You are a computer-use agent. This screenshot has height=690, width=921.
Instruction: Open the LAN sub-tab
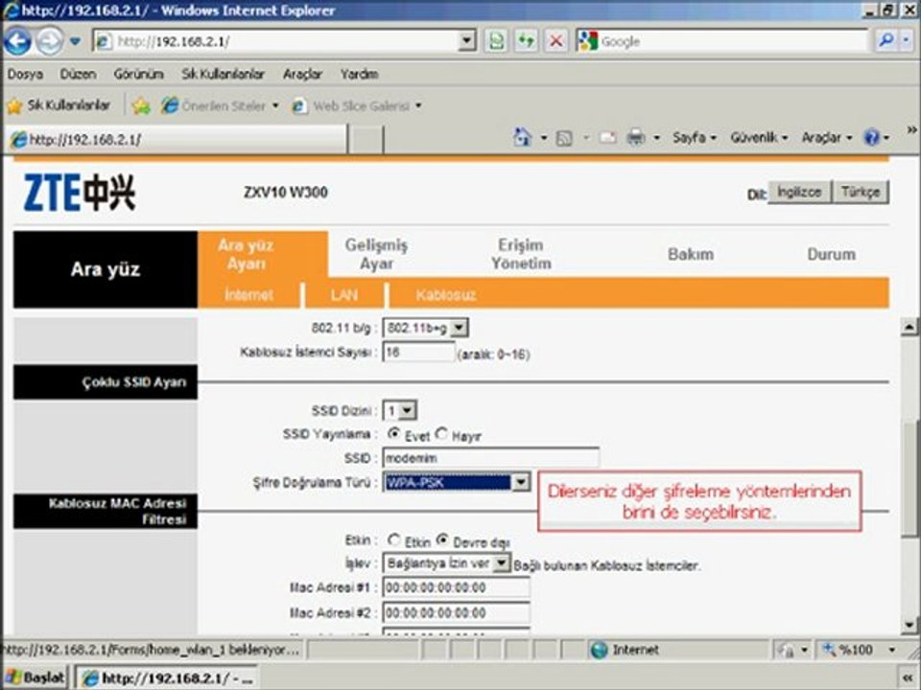point(344,294)
